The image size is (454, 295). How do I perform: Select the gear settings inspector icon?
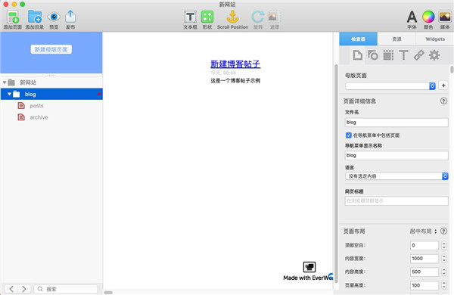[x=434, y=55]
